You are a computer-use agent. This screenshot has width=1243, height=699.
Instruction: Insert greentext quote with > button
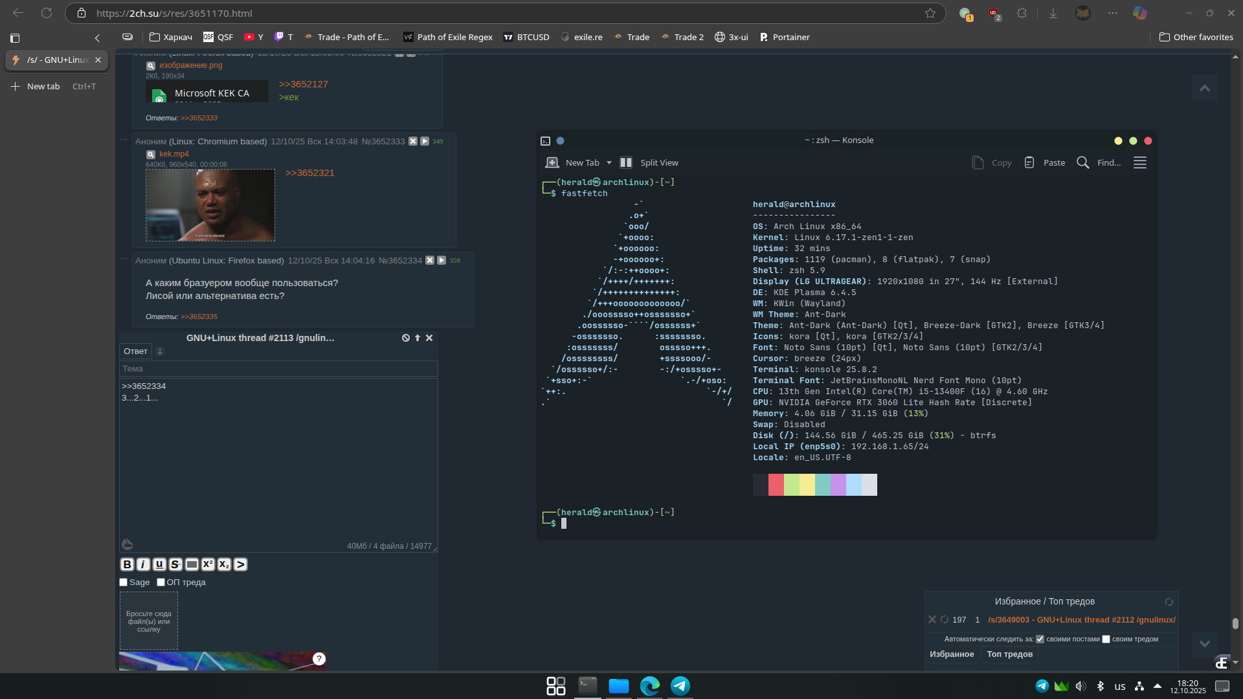coord(240,564)
